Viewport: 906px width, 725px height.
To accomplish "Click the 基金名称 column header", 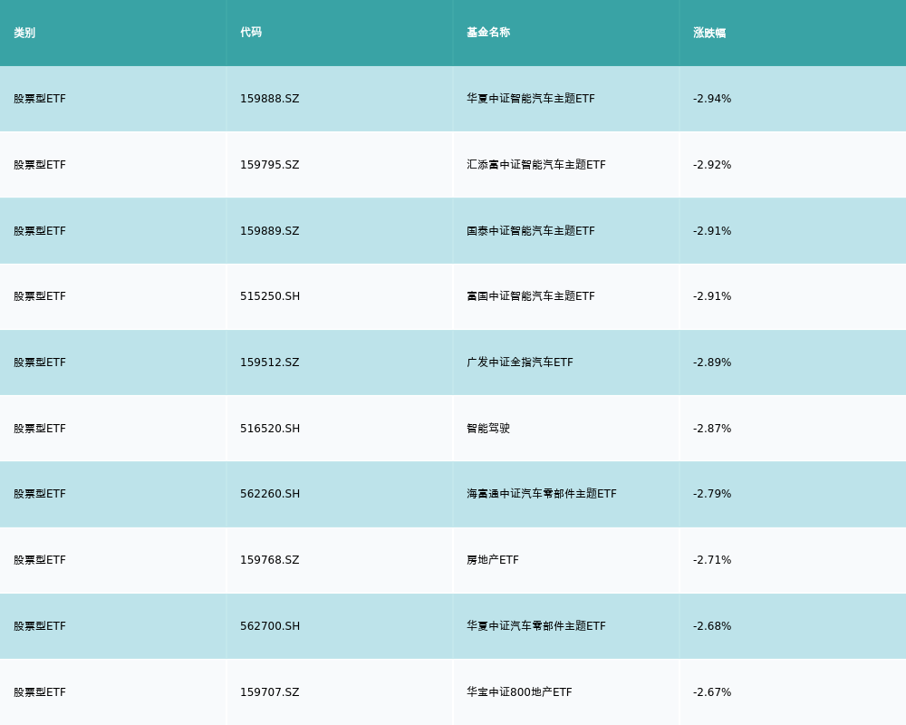I will [x=488, y=33].
